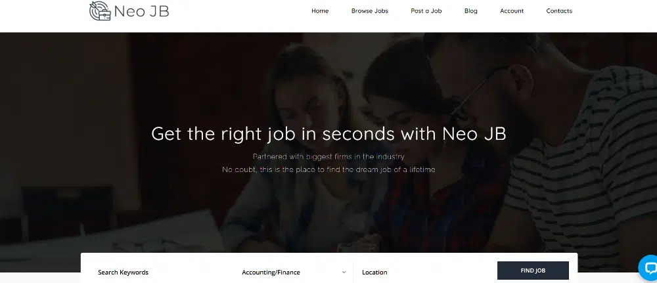Open the Blog navigation link
The height and width of the screenshot is (283, 657).
coord(470,11)
